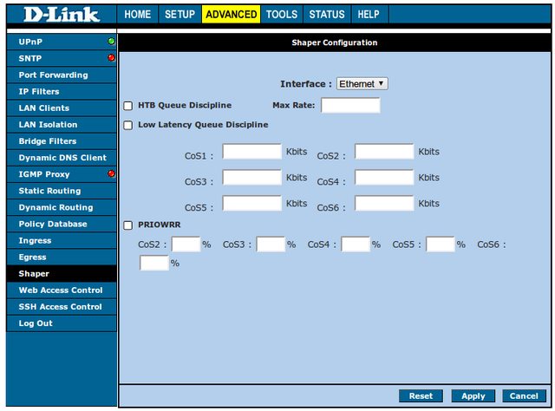The height and width of the screenshot is (411, 555).
Task: Open SNTP page in sidebar
Action: click(62, 58)
